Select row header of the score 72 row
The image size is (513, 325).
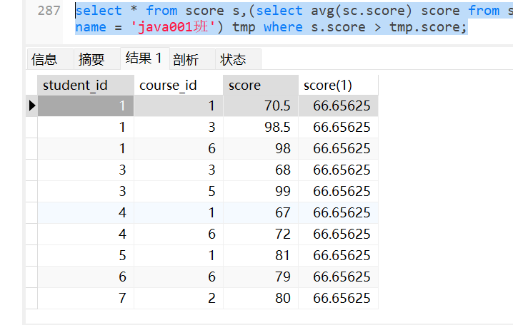point(31,234)
